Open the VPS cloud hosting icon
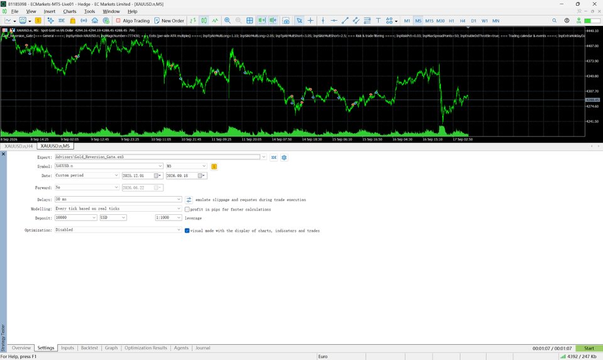Image resolution: width=603 pixels, height=360 pixels. coord(95,21)
